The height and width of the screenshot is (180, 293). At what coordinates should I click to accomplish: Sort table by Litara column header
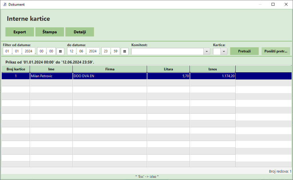point(168,69)
